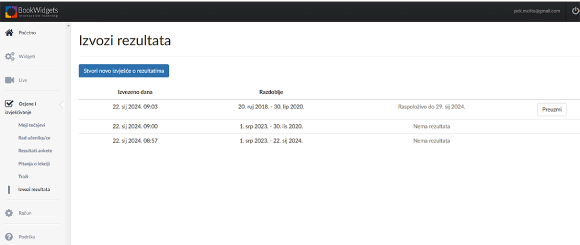Click the Izvezeno dana column header
The height and width of the screenshot is (245, 580).
[x=135, y=91]
